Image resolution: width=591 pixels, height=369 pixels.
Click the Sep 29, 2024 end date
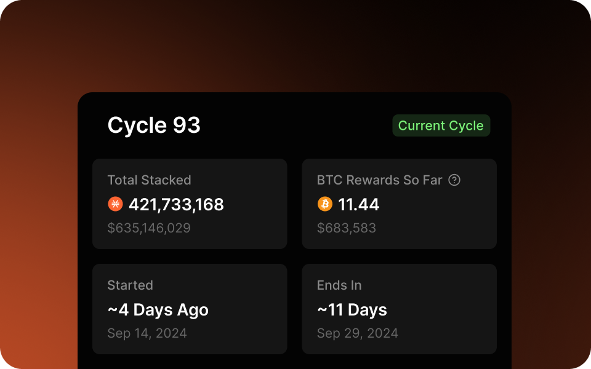357,333
